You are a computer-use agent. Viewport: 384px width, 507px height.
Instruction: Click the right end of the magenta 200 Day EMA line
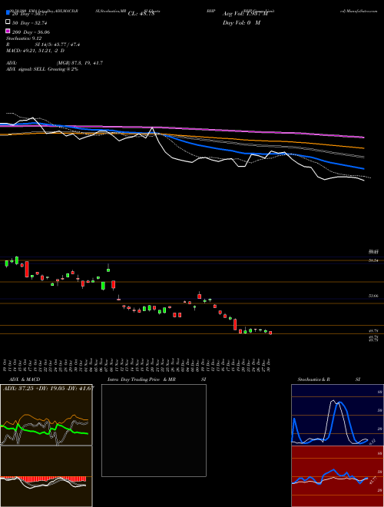pyautogui.click(x=363, y=138)
